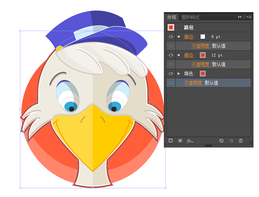Click the 描边 link of 6 pt stroke
The height and width of the screenshot is (197, 259).
(x=189, y=37)
